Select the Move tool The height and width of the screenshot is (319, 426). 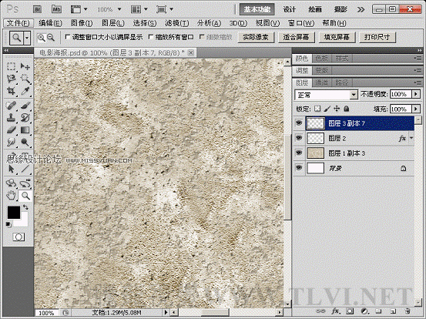point(25,66)
